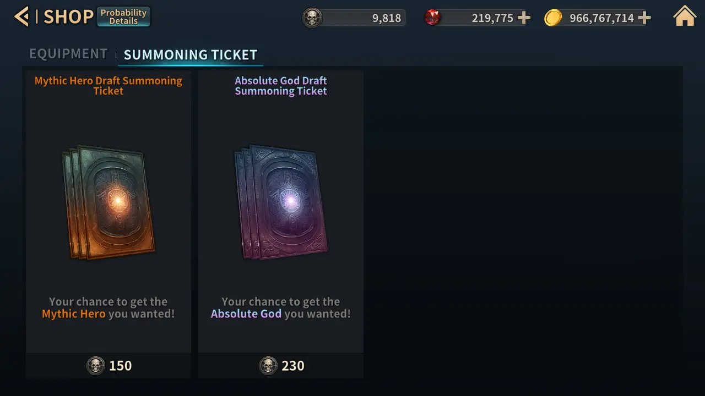705x396 pixels.
Task: Add more gold coins with plus
Action: [644, 18]
